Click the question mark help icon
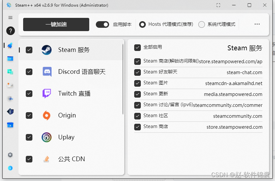Screen dimensions: 275x181 coord(10,31)
